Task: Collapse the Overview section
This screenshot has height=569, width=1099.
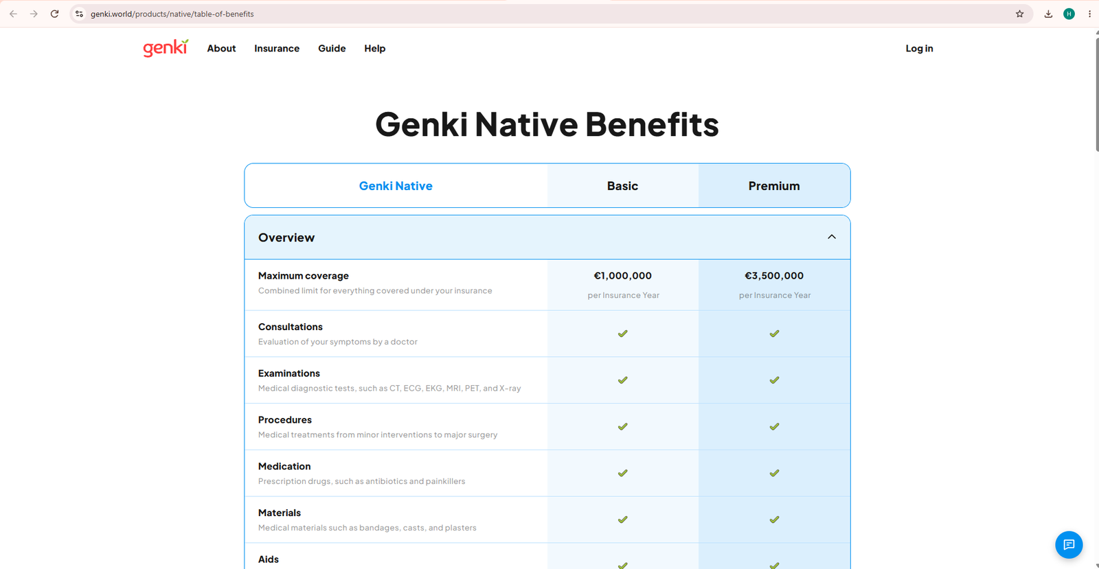Action: point(832,237)
